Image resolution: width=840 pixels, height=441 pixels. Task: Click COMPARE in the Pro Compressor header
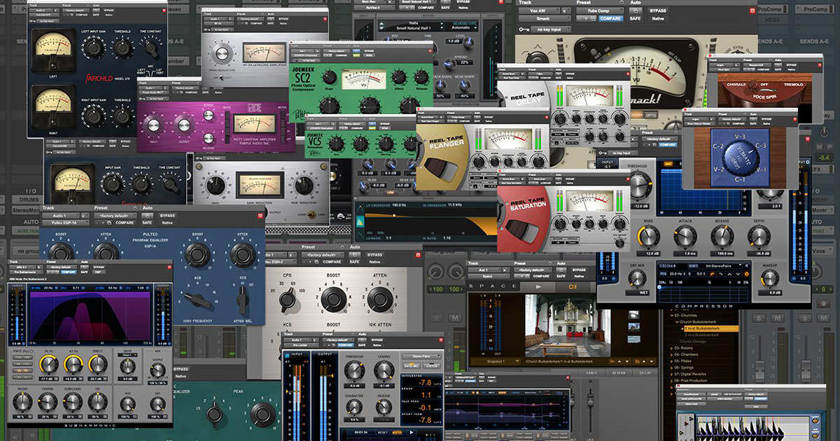click(668, 144)
